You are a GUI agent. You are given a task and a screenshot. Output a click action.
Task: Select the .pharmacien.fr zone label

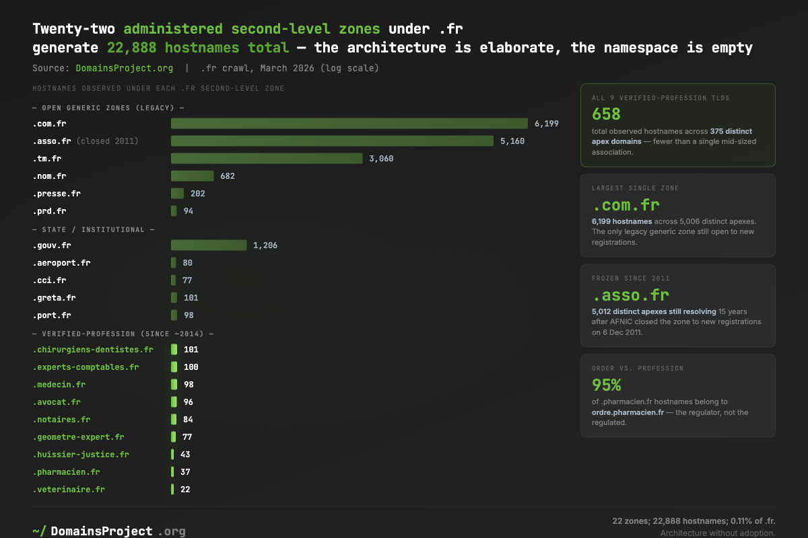66,472
